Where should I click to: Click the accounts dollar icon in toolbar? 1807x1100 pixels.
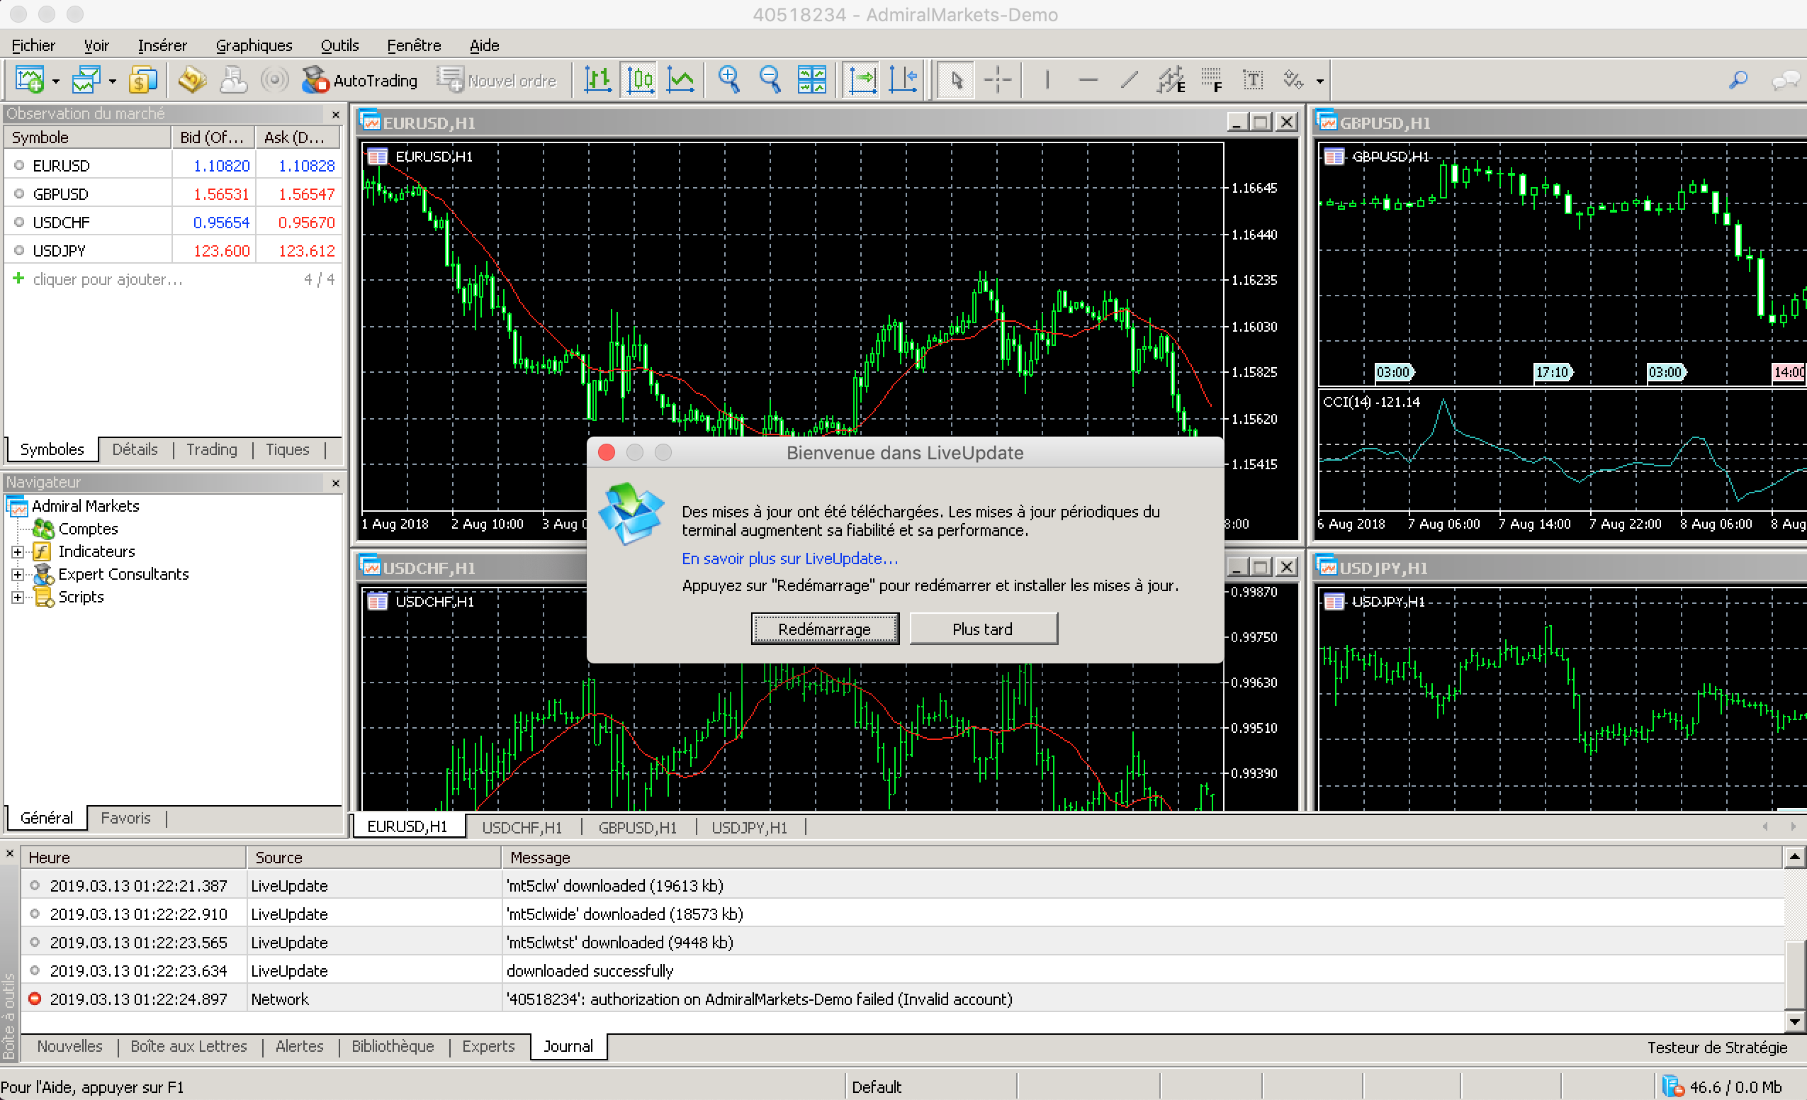(x=142, y=79)
